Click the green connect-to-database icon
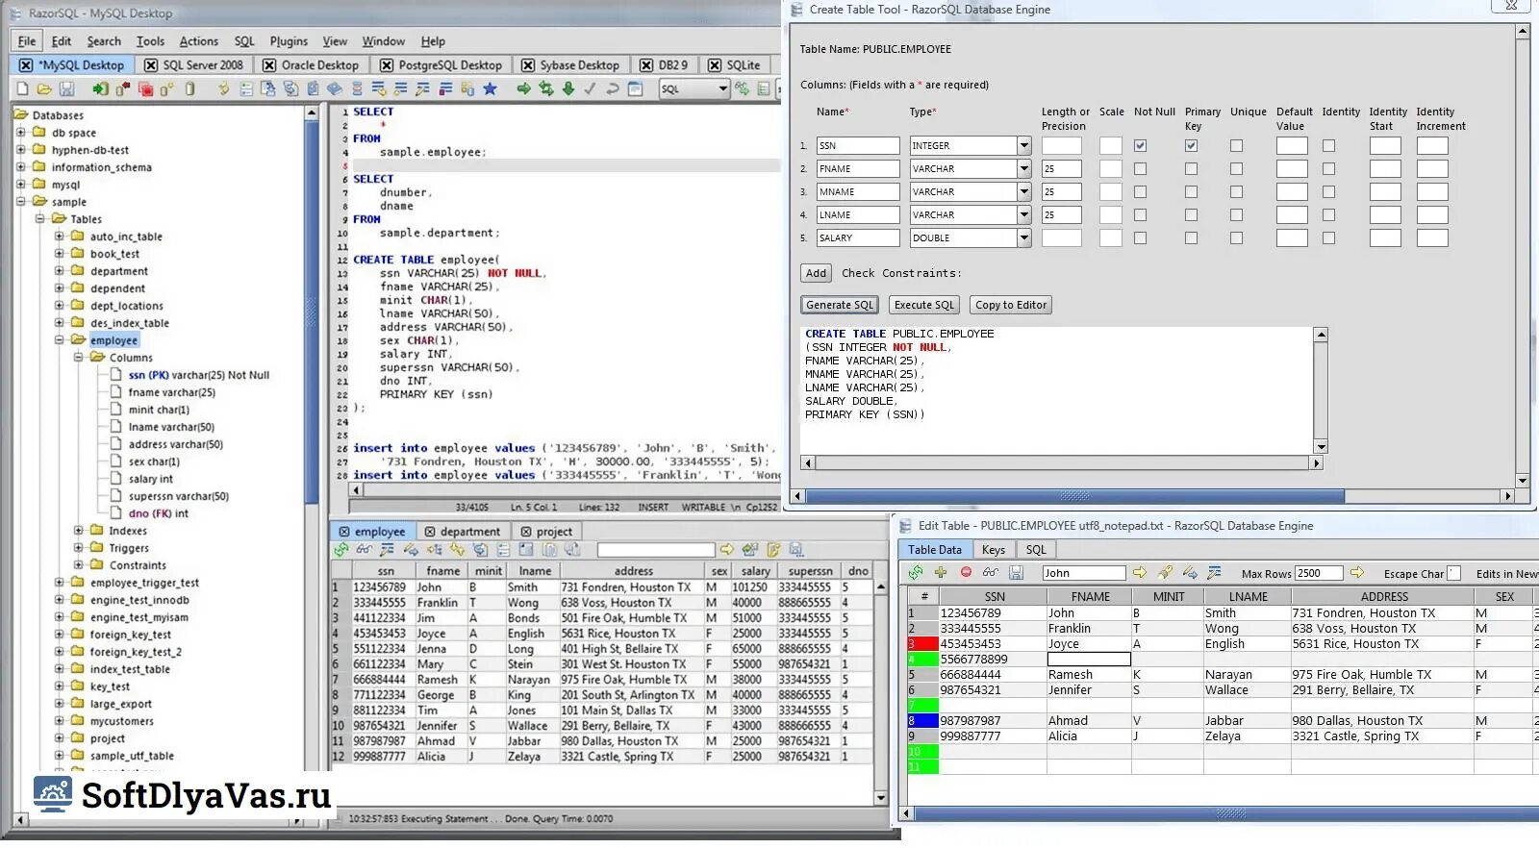The image size is (1539, 848). [100, 89]
